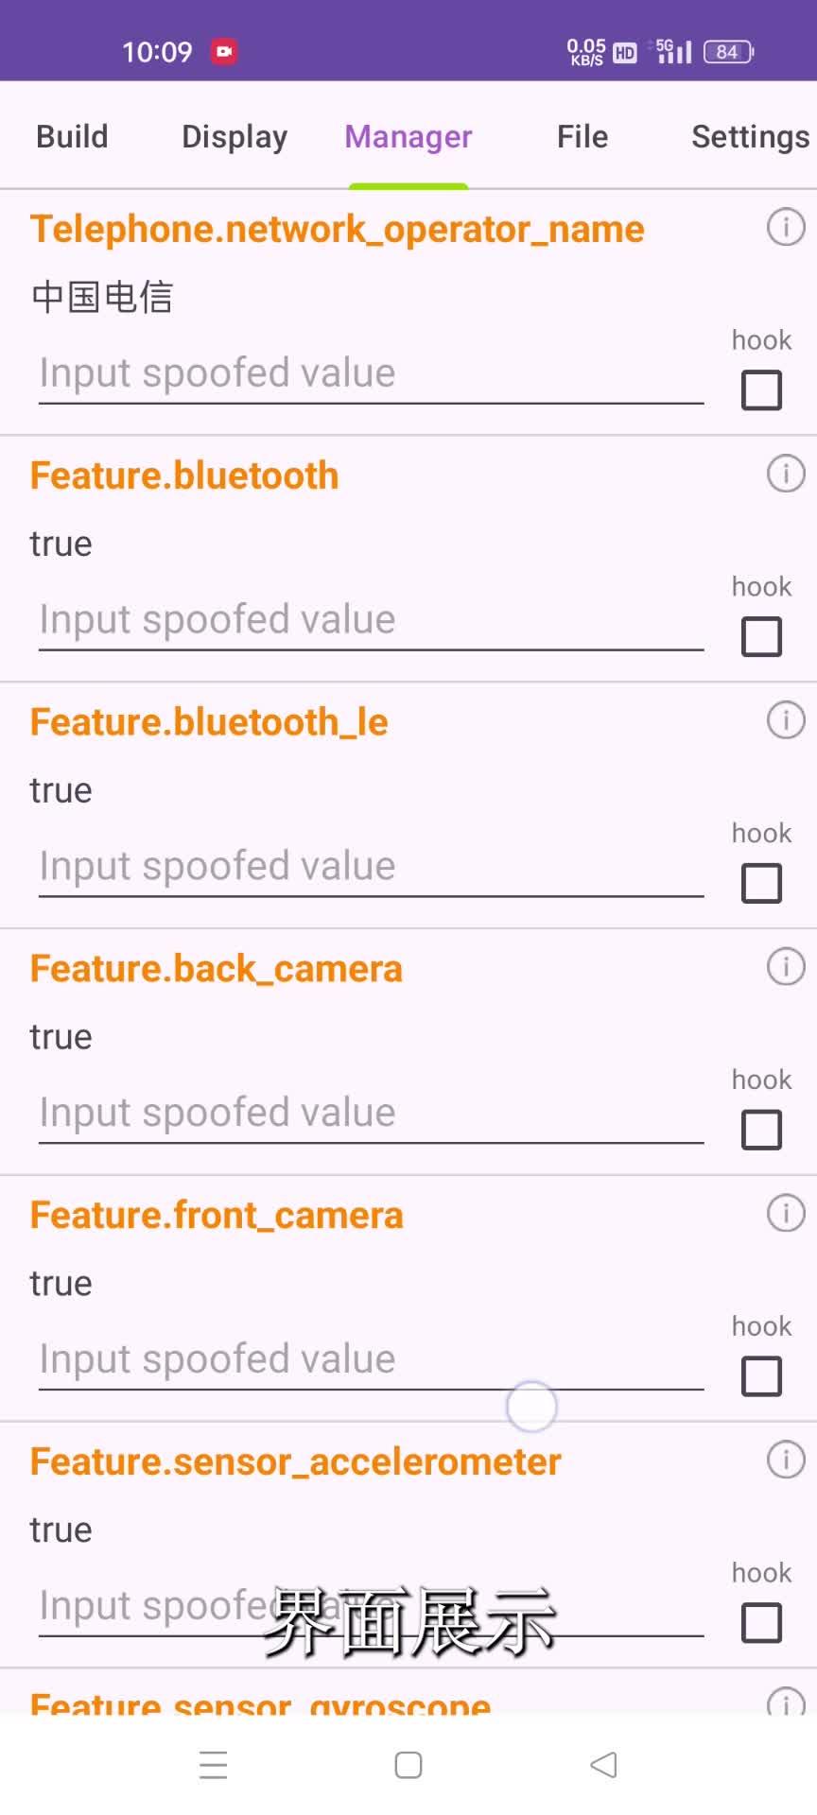Go to the File tab
Screen dimensions: 817x1815
pos(582,136)
